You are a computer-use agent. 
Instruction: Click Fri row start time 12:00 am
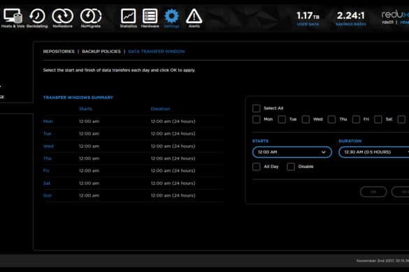pos(89,170)
